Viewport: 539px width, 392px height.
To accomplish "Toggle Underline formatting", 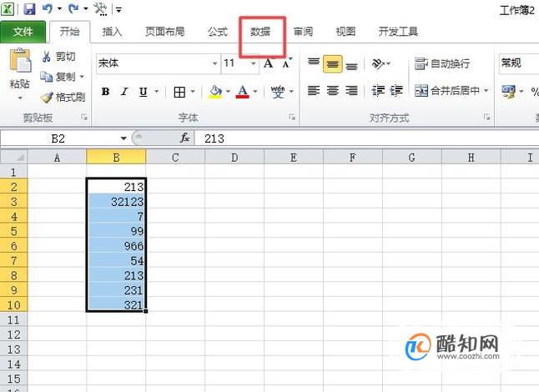I will (x=143, y=92).
